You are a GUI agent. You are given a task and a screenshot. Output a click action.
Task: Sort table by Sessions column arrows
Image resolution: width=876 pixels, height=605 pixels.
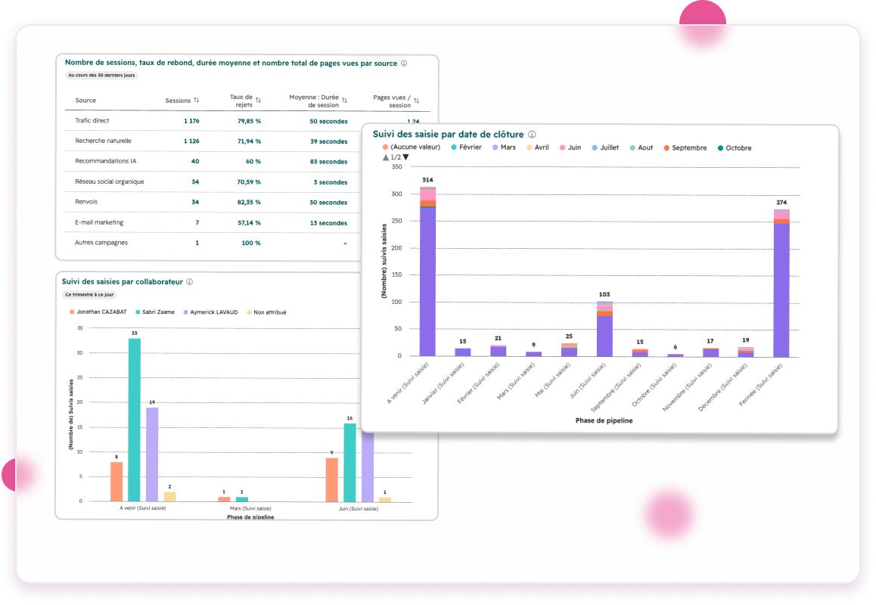[x=196, y=100]
